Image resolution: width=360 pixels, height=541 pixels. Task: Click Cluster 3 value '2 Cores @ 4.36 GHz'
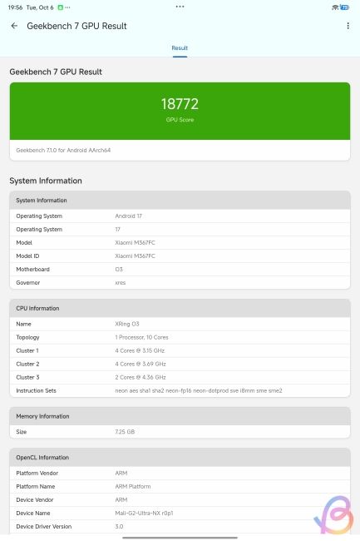141,377
